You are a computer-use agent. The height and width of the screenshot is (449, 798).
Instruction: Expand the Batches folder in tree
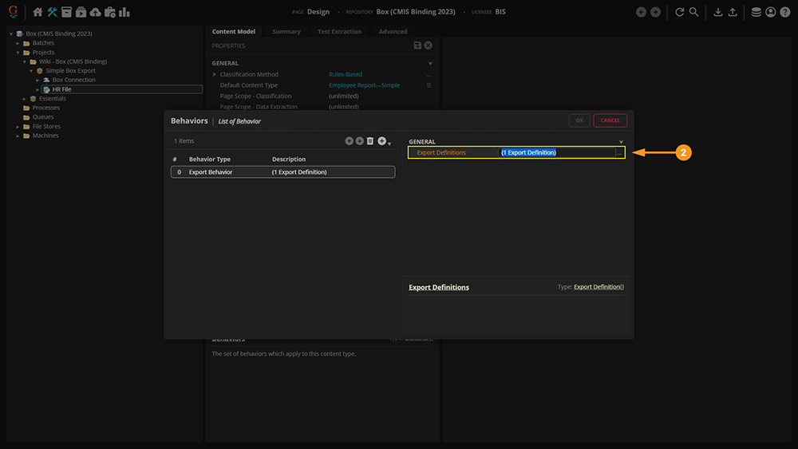(17, 43)
